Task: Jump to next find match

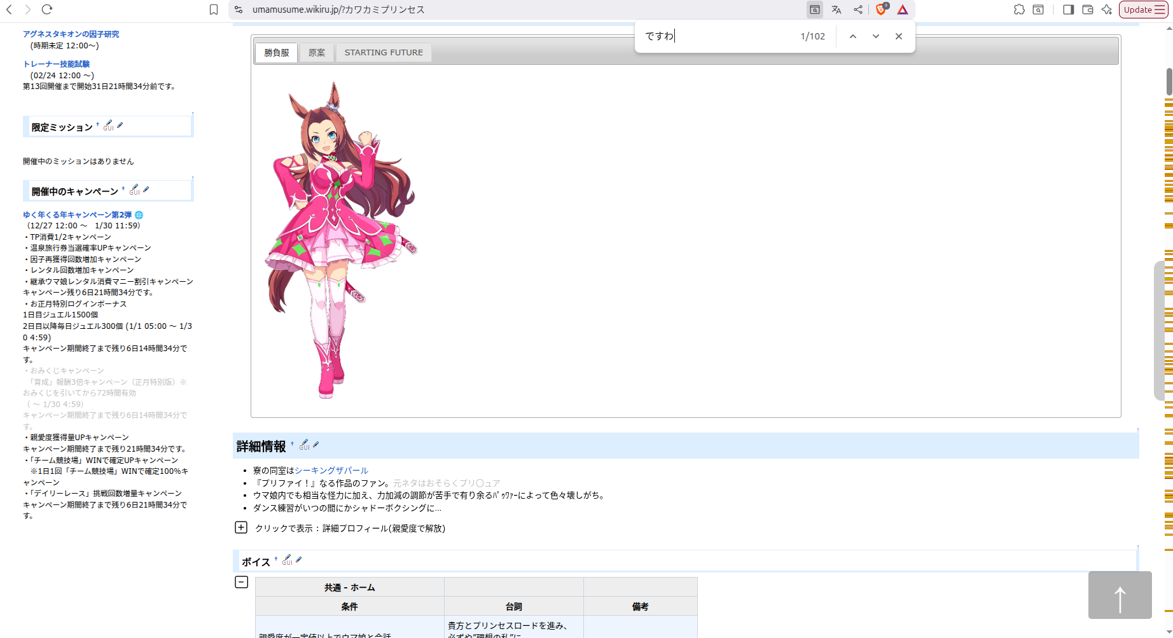Action: 876,36
